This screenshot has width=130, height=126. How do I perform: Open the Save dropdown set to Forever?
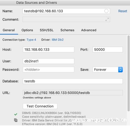(x=108, y=69)
